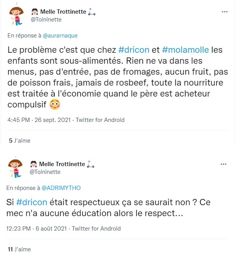Open the 4:45 PM · 26 sept. 2021 timestamp
237x256 pixels.
39,120
